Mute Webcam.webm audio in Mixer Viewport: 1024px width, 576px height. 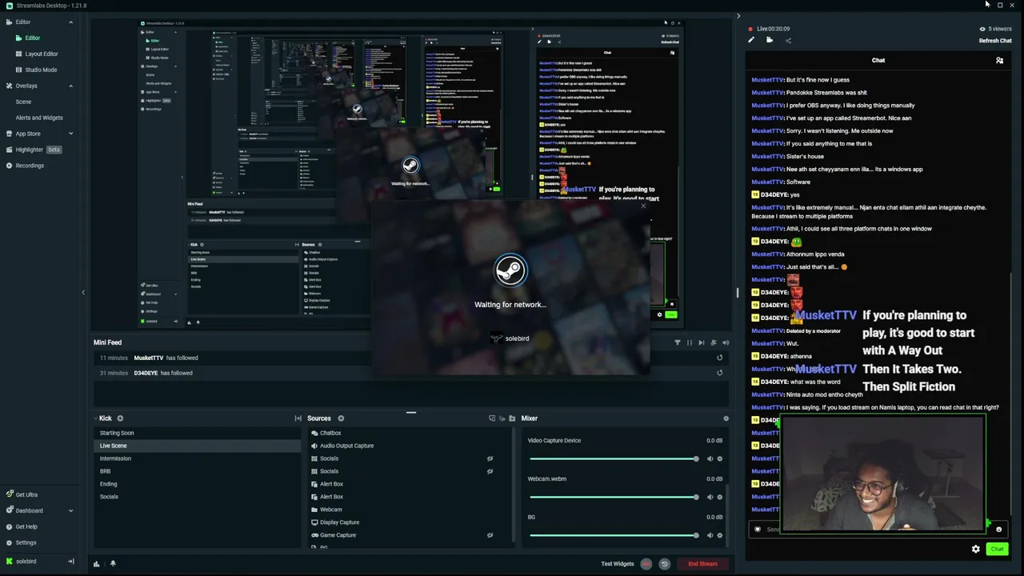click(x=710, y=498)
